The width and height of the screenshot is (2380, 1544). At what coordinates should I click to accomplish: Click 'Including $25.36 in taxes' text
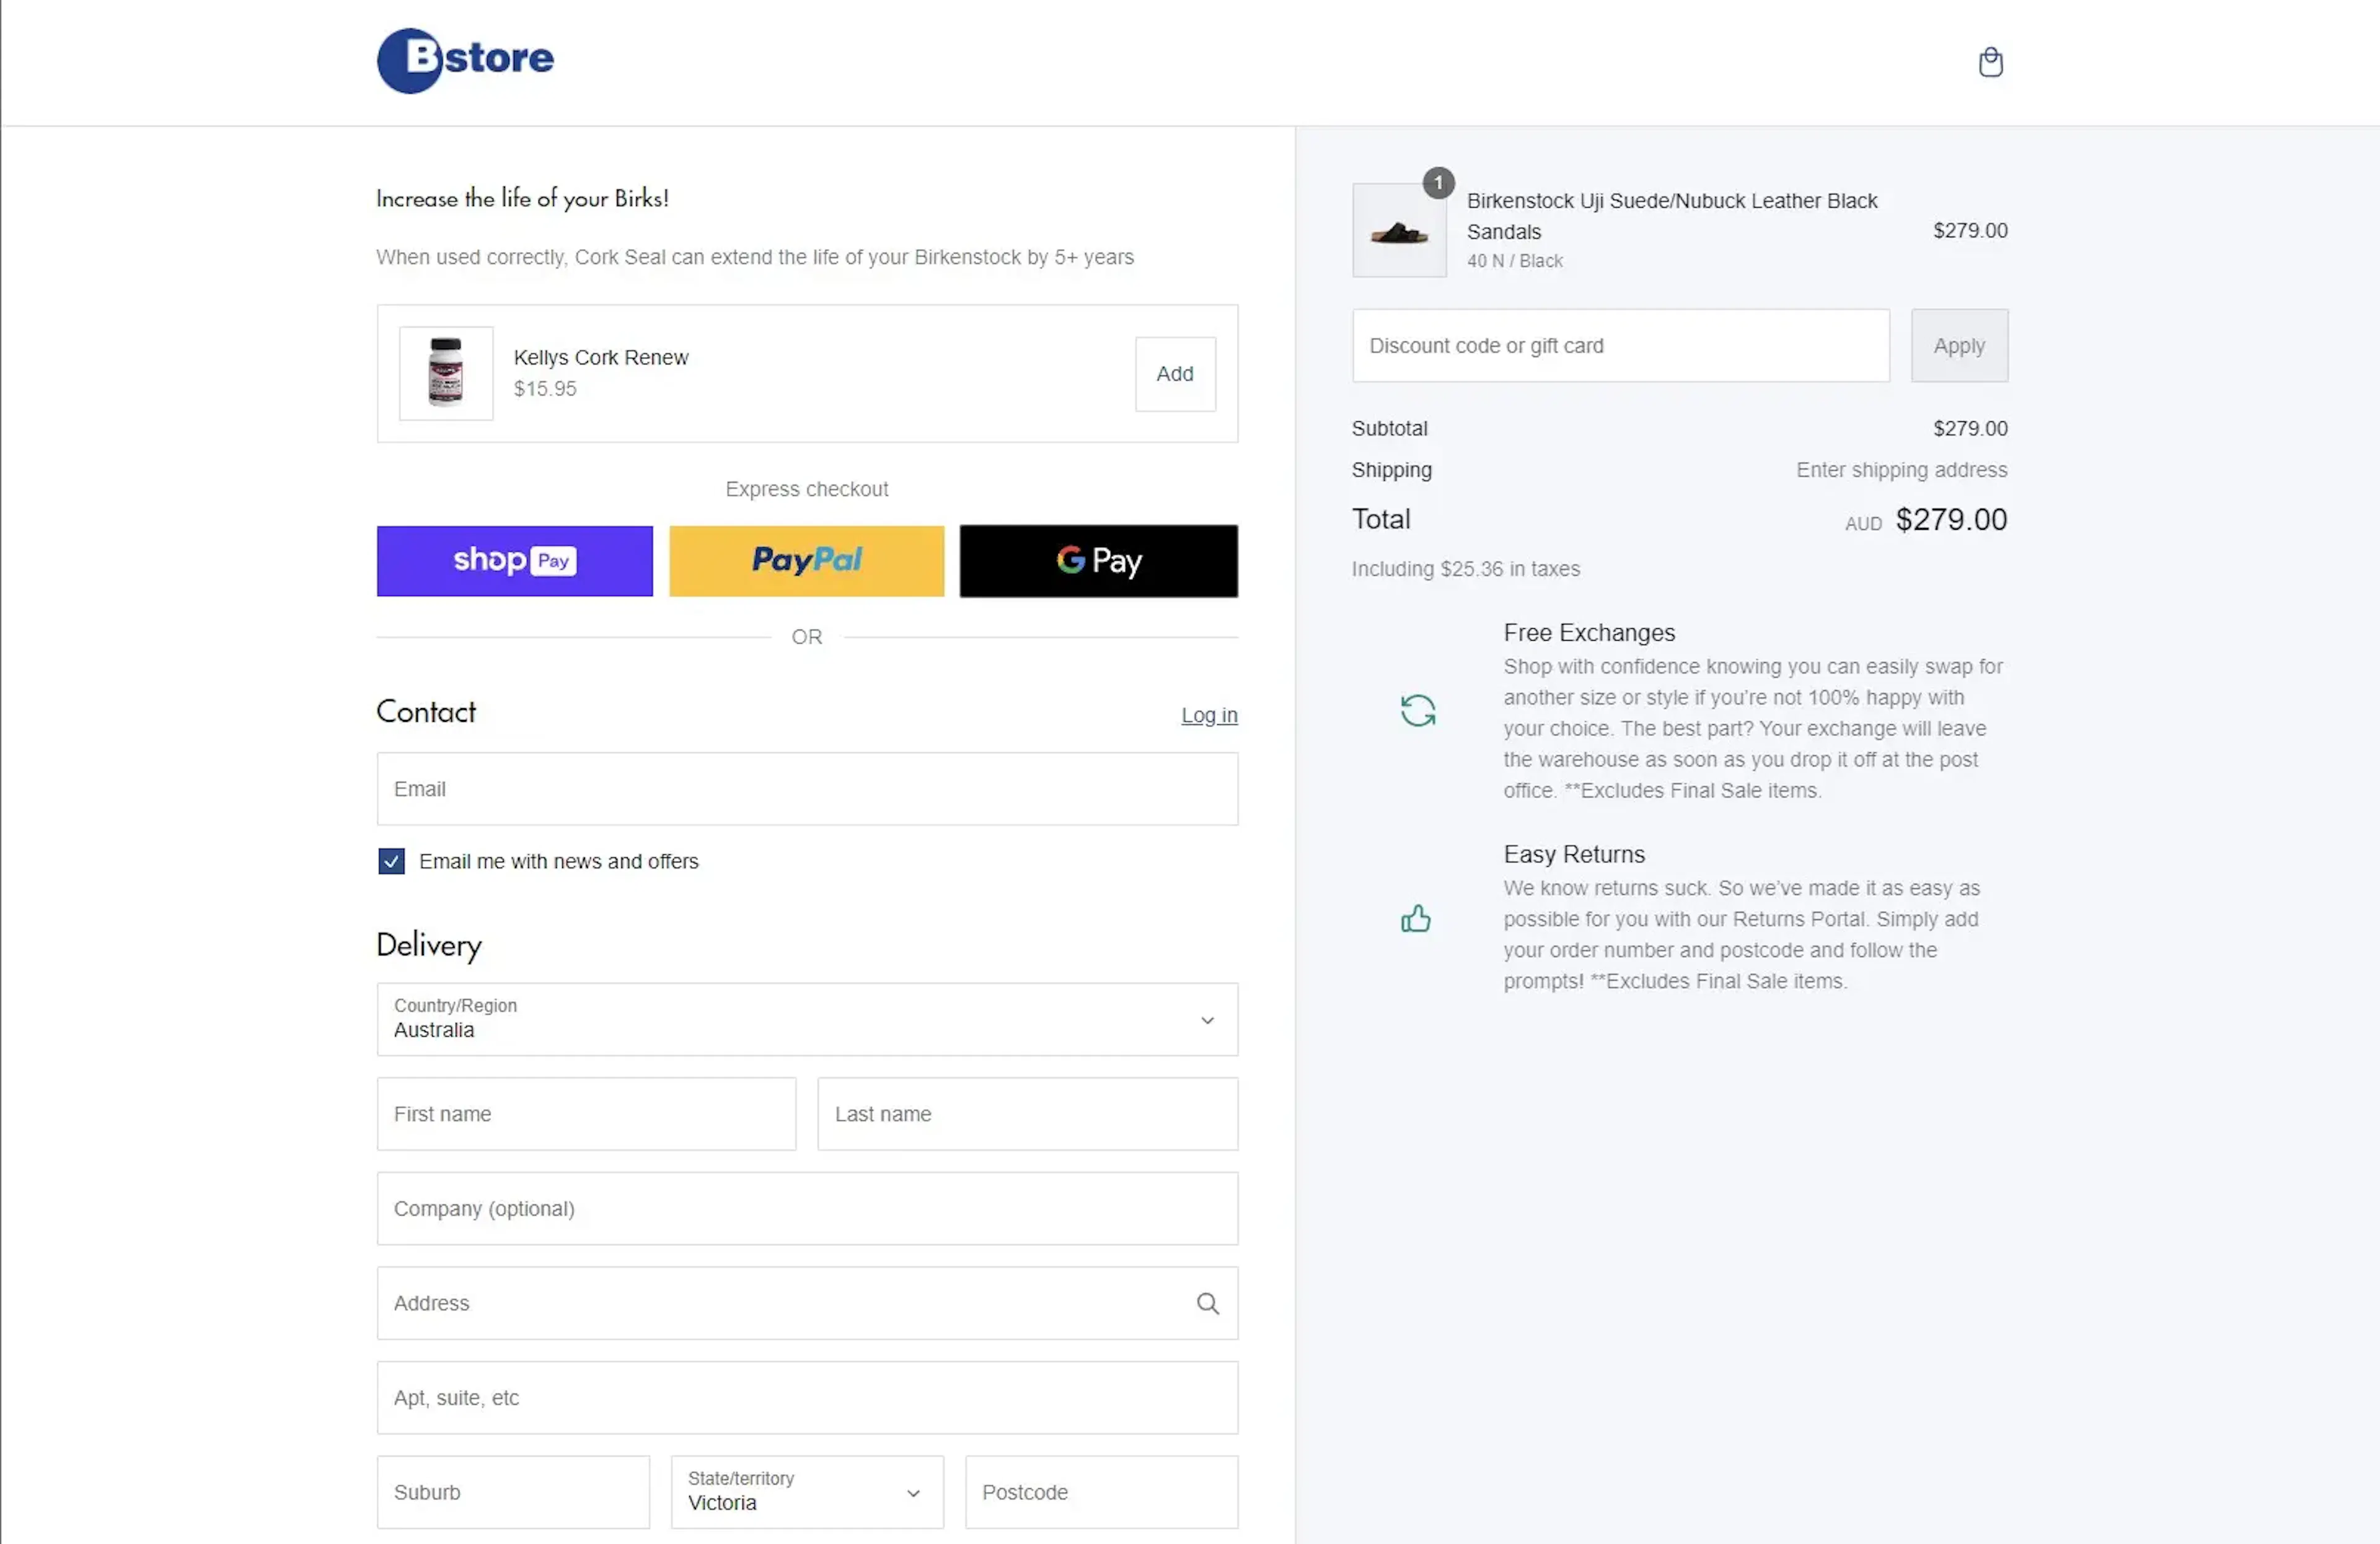(1465, 569)
